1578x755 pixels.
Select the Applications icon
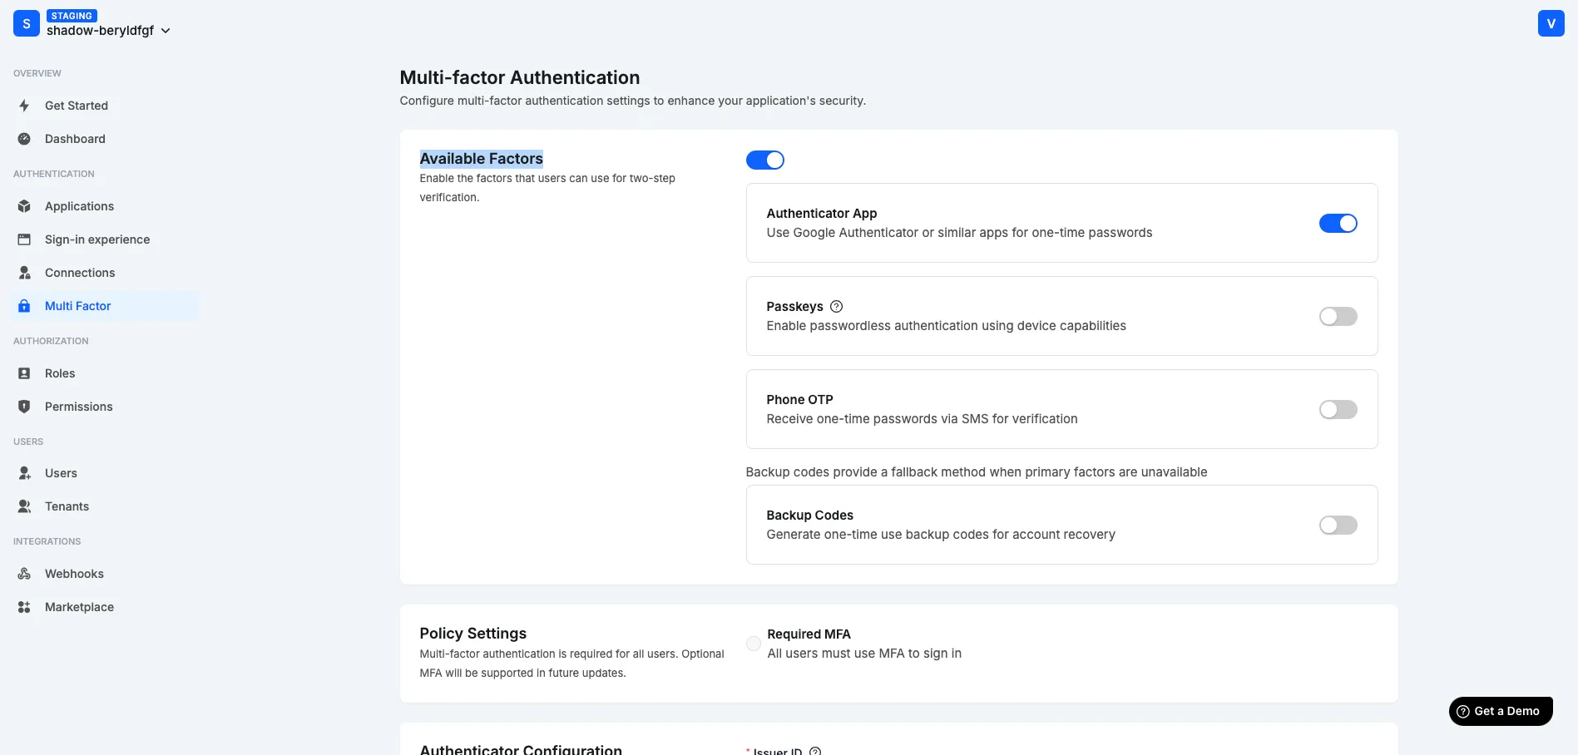23,205
